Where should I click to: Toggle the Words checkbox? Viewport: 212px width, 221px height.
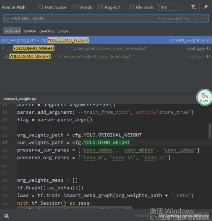pos(75,7)
